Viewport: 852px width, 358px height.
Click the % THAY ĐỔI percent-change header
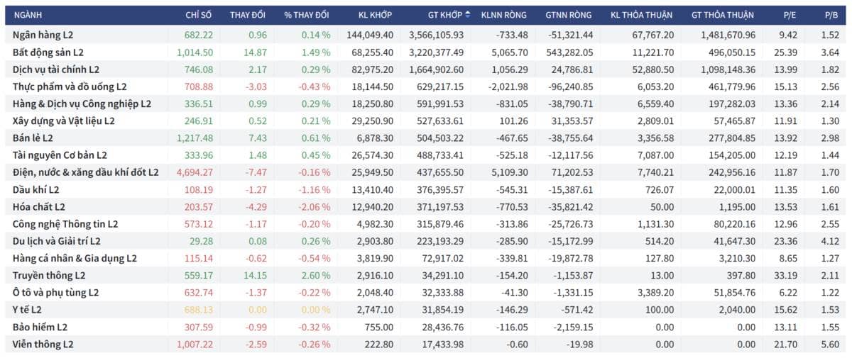pos(307,15)
